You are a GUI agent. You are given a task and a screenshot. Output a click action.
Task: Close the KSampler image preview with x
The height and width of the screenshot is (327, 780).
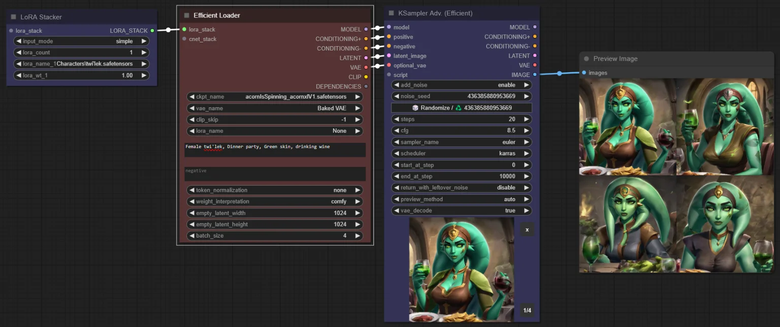click(x=527, y=230)
